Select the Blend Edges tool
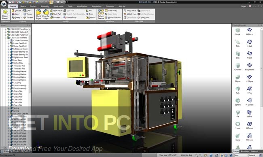 tap(38, 15)
